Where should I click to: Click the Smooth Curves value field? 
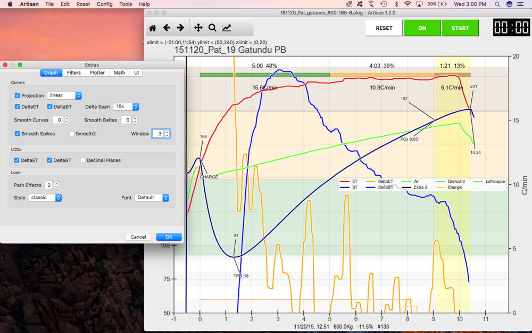tap(57, 120)
